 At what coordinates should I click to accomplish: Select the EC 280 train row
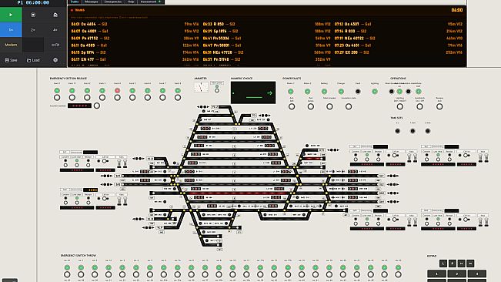tap(399, 52)
